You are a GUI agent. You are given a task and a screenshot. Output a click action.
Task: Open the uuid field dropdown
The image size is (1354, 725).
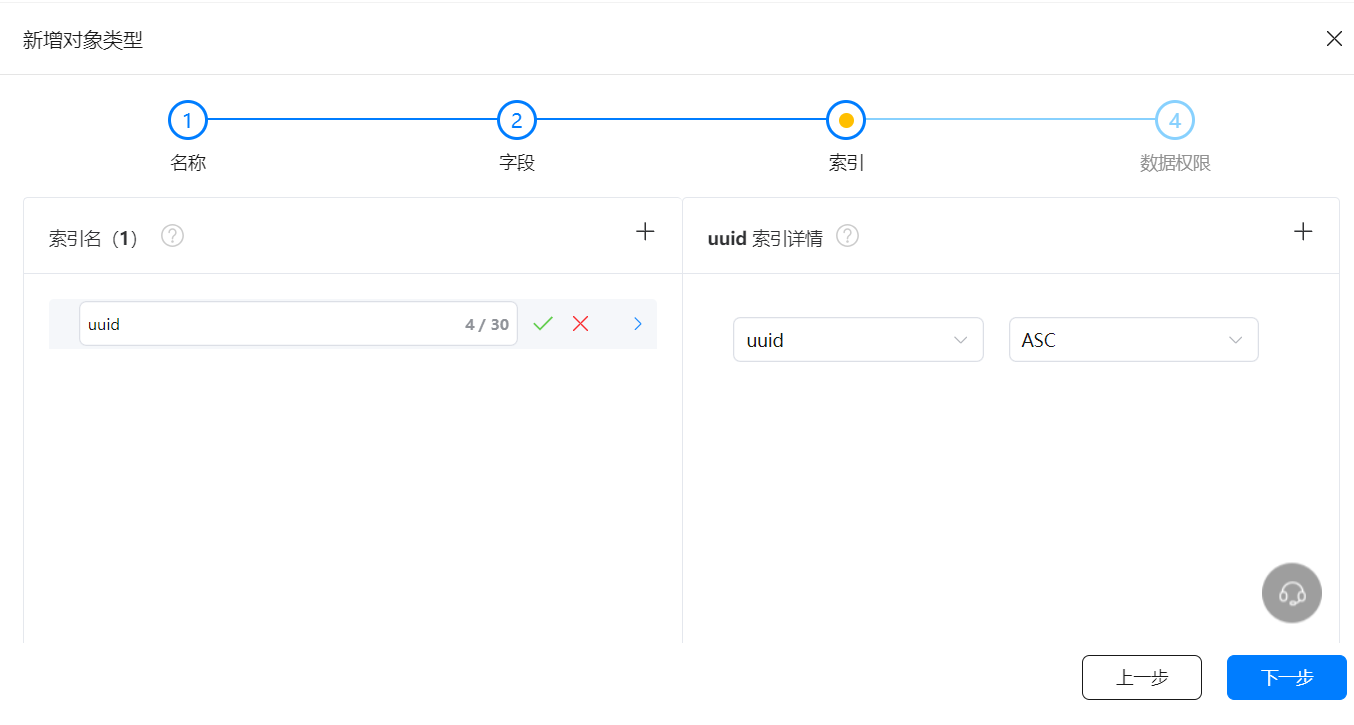click(858, 340)
